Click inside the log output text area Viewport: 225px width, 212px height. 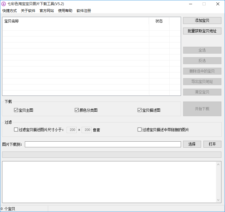pyautogui.click(x=109, y=182)
